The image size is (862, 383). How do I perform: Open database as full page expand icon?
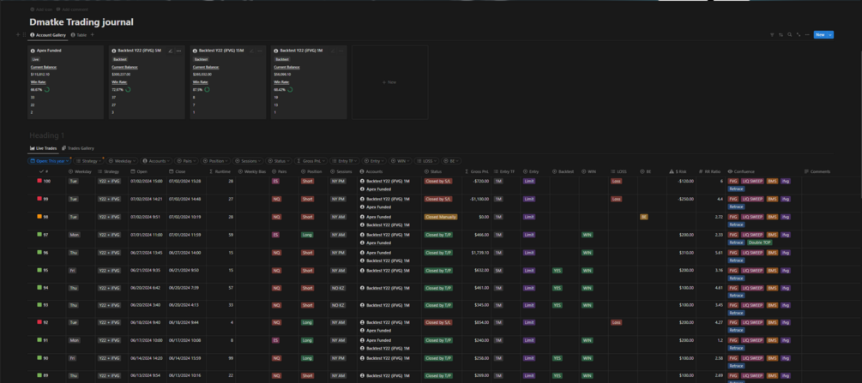(x=799, y=34)
